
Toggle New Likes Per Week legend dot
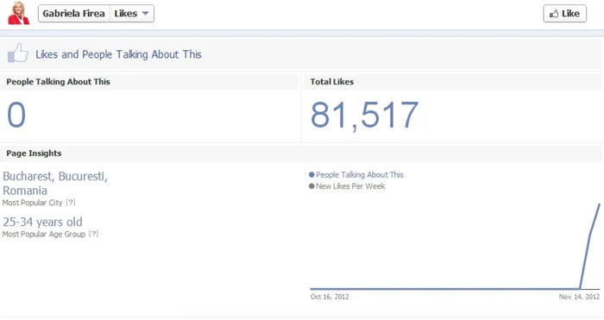[311, 186]
